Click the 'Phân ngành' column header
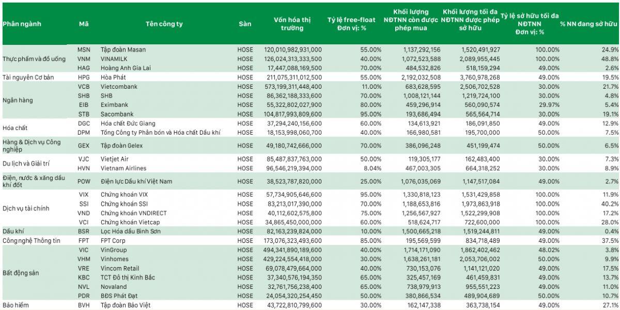Viewport: 620px width, 310px height. (22, 24)
